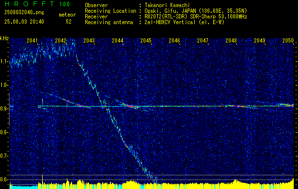
Task: Click the 2047 time marker
Action: 203,40
